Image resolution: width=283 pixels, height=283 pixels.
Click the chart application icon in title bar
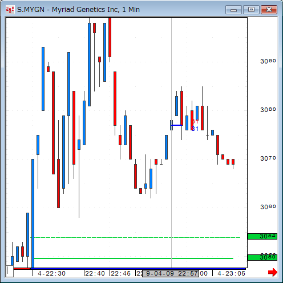(x=10, y=10)
